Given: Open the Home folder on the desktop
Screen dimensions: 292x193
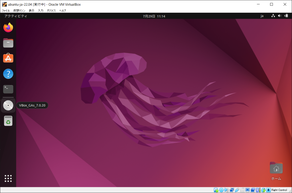Looking at the screenshot, I should point(276,168).
